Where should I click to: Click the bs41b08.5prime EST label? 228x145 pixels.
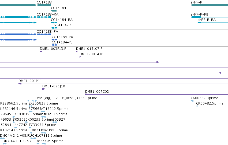[x=54, y=130]
